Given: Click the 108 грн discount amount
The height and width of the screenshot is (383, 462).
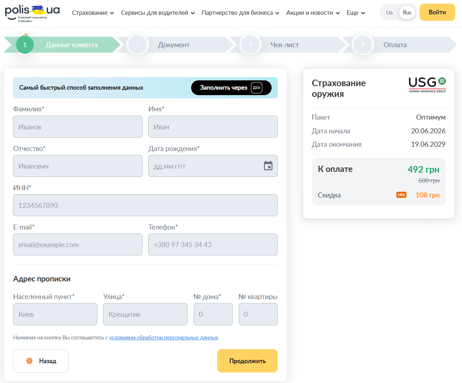Looking at the screenshot, I should pyautogui.click(x=427, y=195).
